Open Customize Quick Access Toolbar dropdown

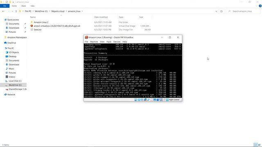13,2
